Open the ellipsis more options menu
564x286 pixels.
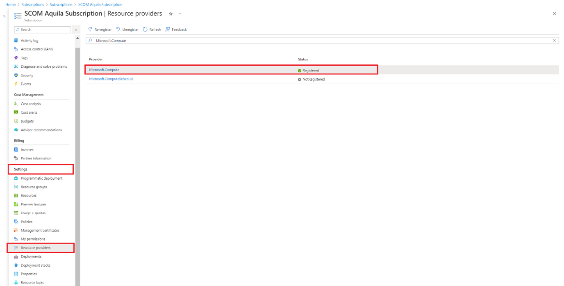(x=179, y=14)
